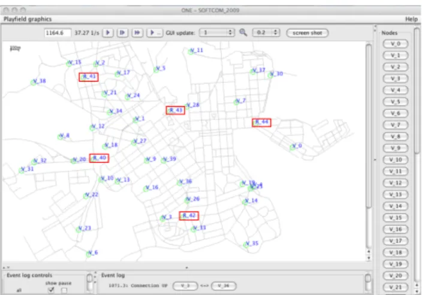The height and width of the screenshot is (295, 422).
Task: Click node V_6 circle on the map
Action: coord(89,254)
